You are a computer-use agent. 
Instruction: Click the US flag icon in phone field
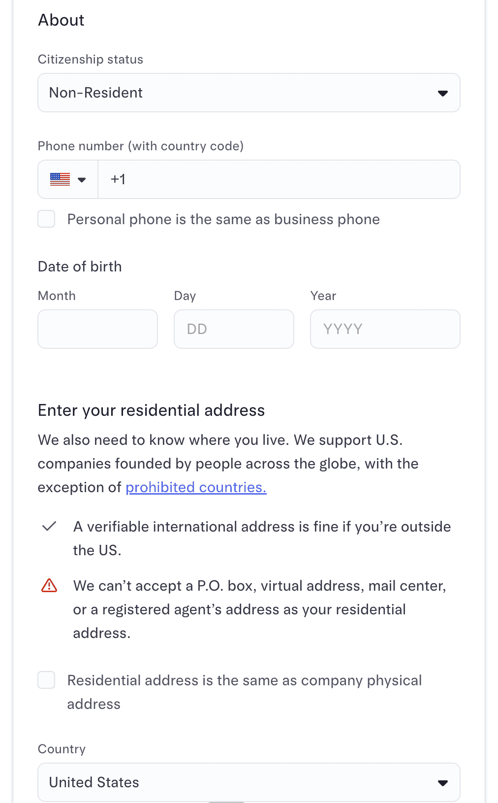point(60,179)
